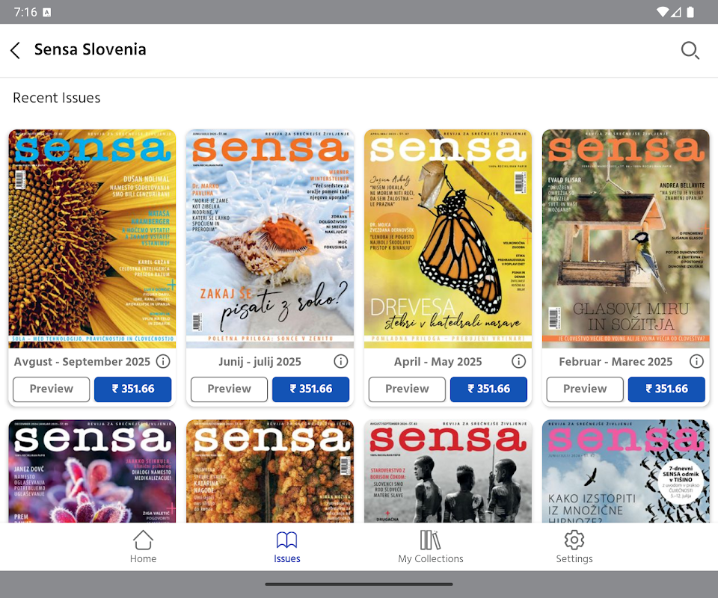Open the Home tab
Image resolution: width=718 pixels, height=598 pixels.
click(x=143, y=546)
